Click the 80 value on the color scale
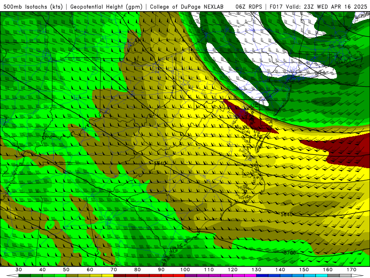Viewport: 370px width, 278px height. tap(137, 270)
